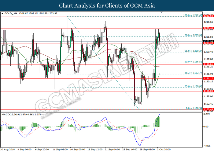Select the red 1191.12 price label
Image resolution: width=214 pixels, height=152 pixels.
[208, 78]
